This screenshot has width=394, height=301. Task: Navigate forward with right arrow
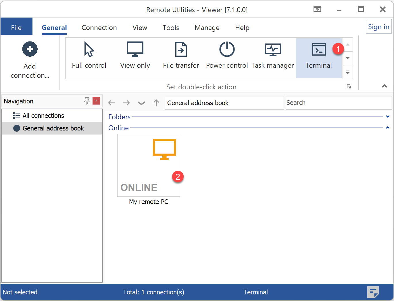[126, 103]
